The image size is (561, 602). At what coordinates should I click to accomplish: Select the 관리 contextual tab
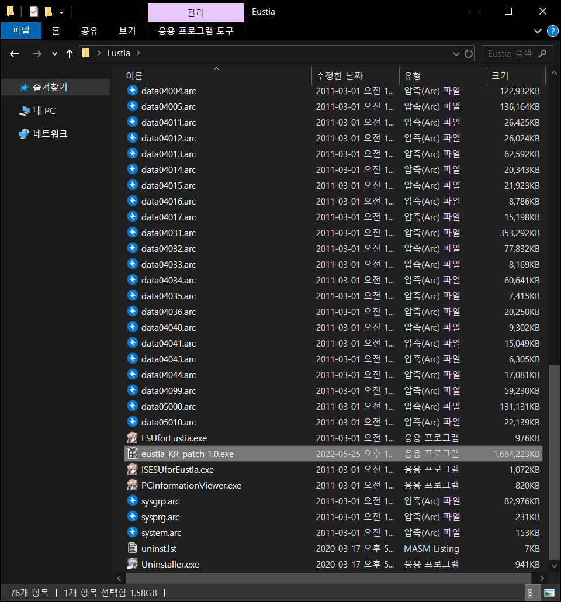click(x=196, y=13)
